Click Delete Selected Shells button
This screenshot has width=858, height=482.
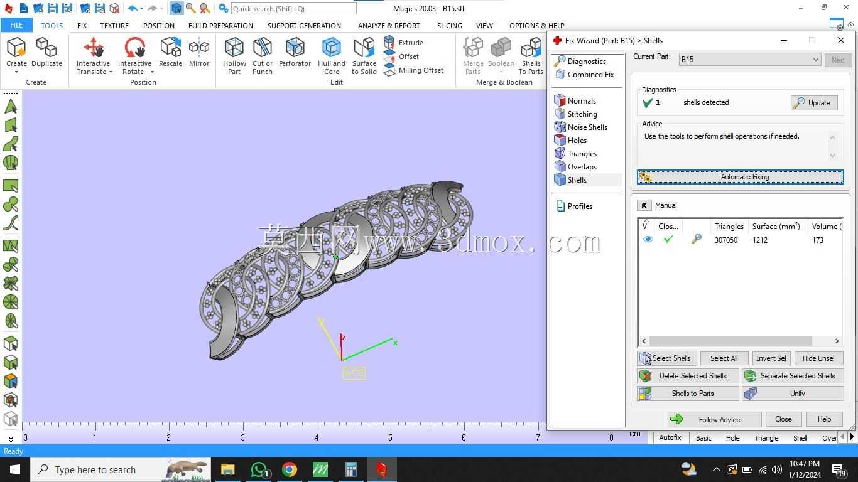(688, 376)
